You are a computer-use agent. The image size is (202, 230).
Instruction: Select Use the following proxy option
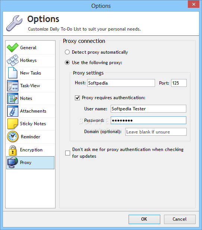click(67, 63)
